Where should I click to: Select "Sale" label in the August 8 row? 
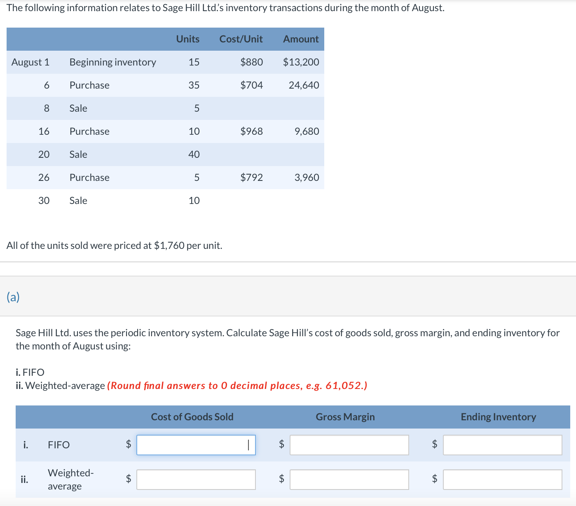tap(78, 108)
